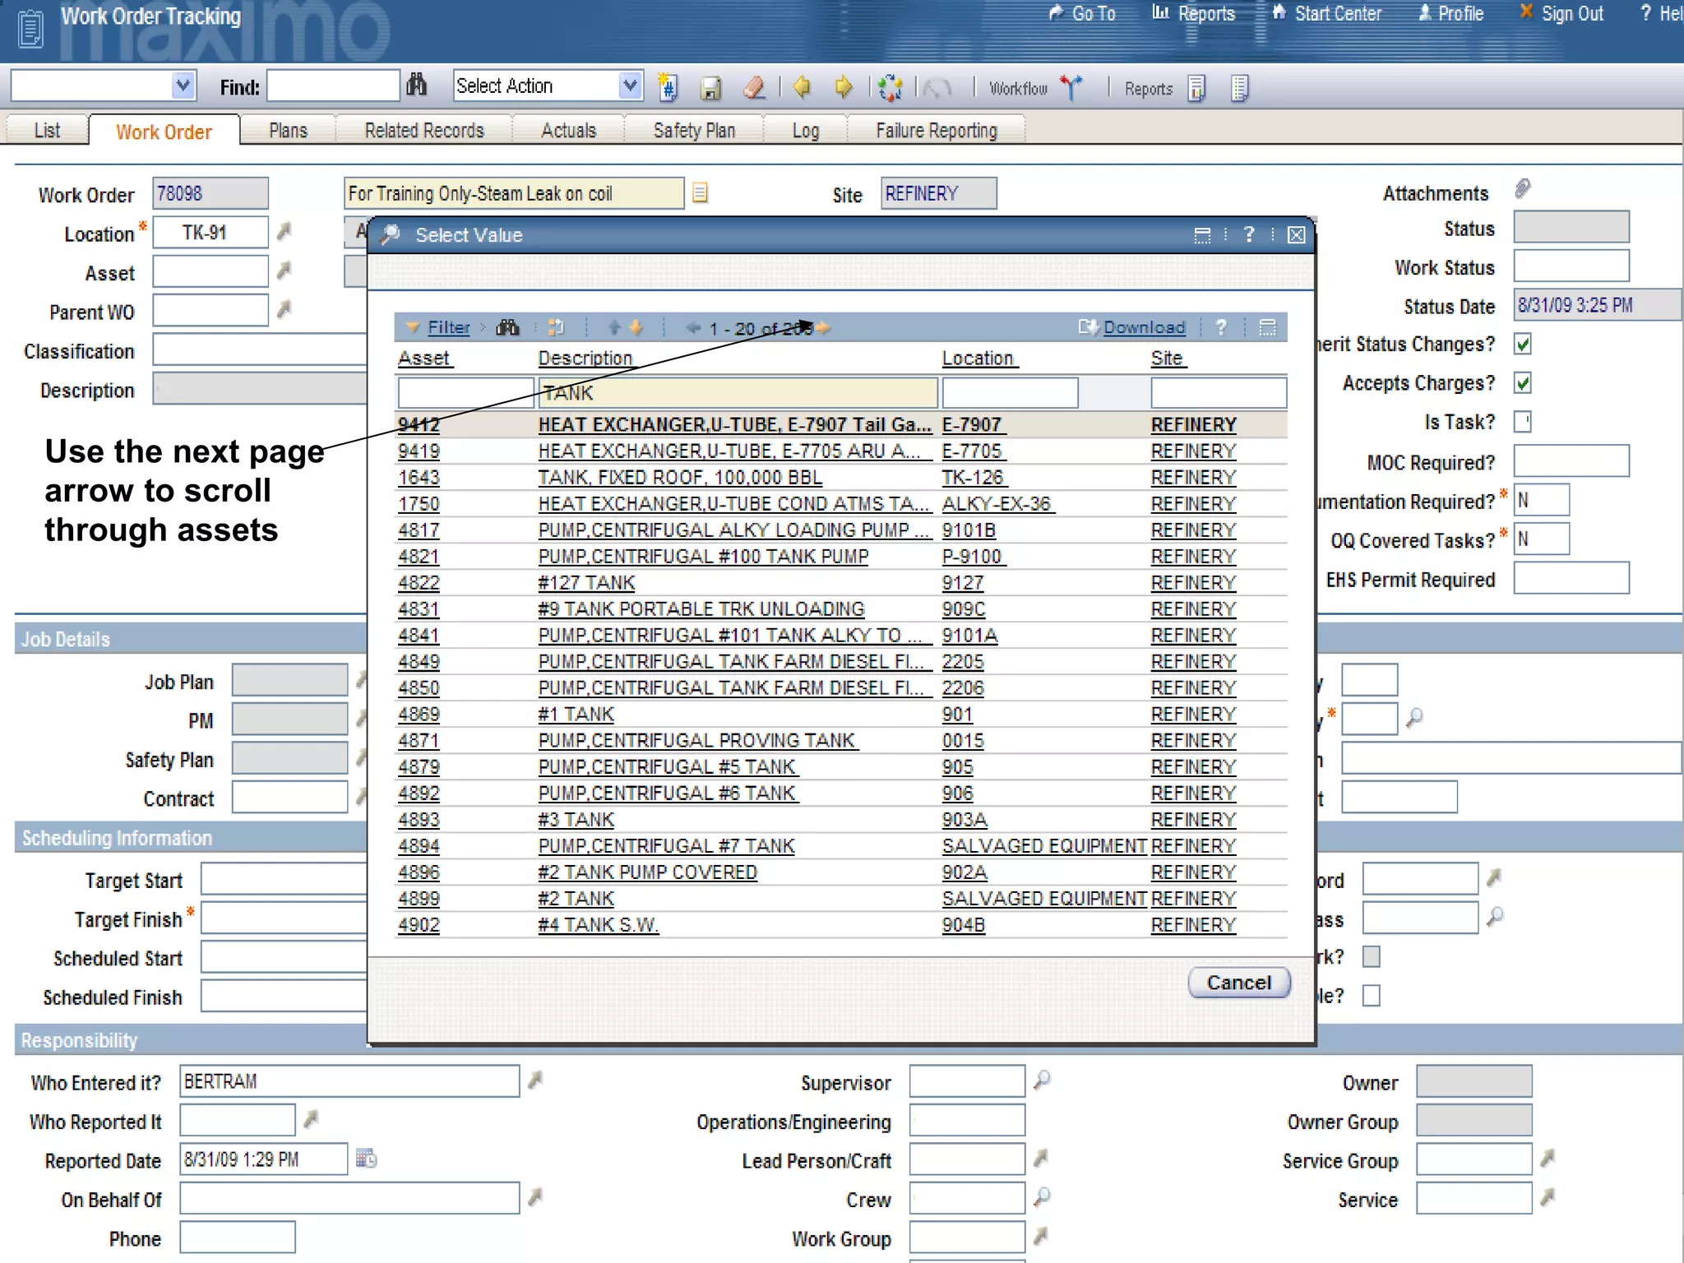This screenshot has width=1684, height=1263.
Task: Open Lead Person/Craft detail arrow
Action: click(x=1042, y=1158)
